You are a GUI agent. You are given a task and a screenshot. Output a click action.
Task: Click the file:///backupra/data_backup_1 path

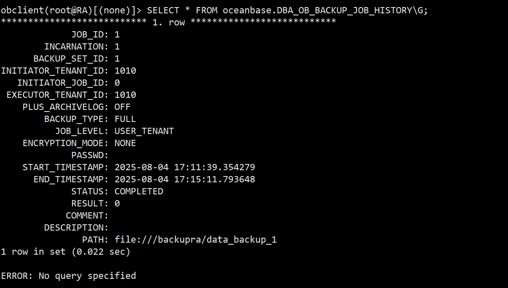[x=196, y=240]
